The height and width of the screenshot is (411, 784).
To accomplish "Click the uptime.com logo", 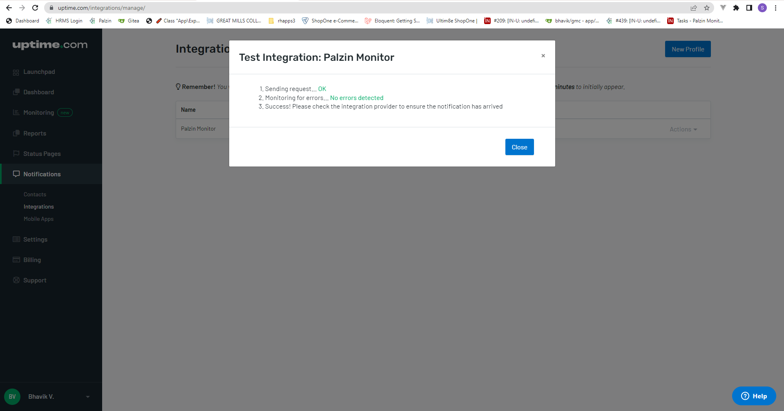I will coord(50,45).
